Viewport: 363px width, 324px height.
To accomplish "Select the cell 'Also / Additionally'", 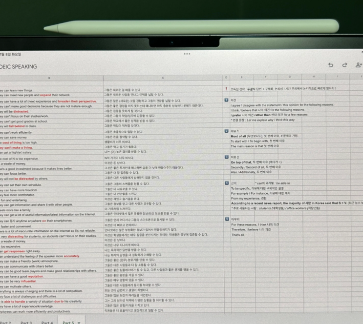I will [251, 172].
